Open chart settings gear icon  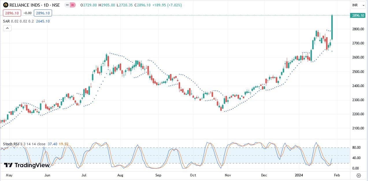click(x=359, y=175)
